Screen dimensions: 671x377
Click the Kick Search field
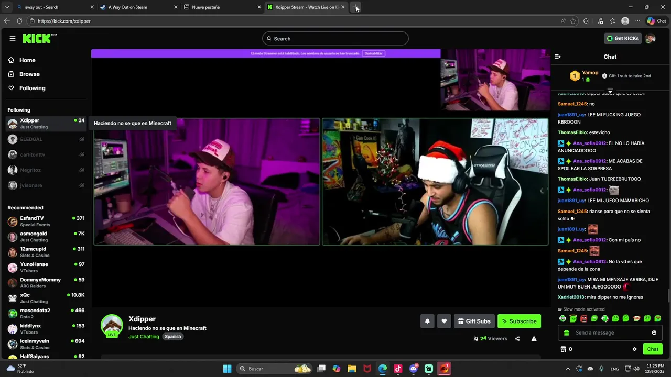coord(335,38)
